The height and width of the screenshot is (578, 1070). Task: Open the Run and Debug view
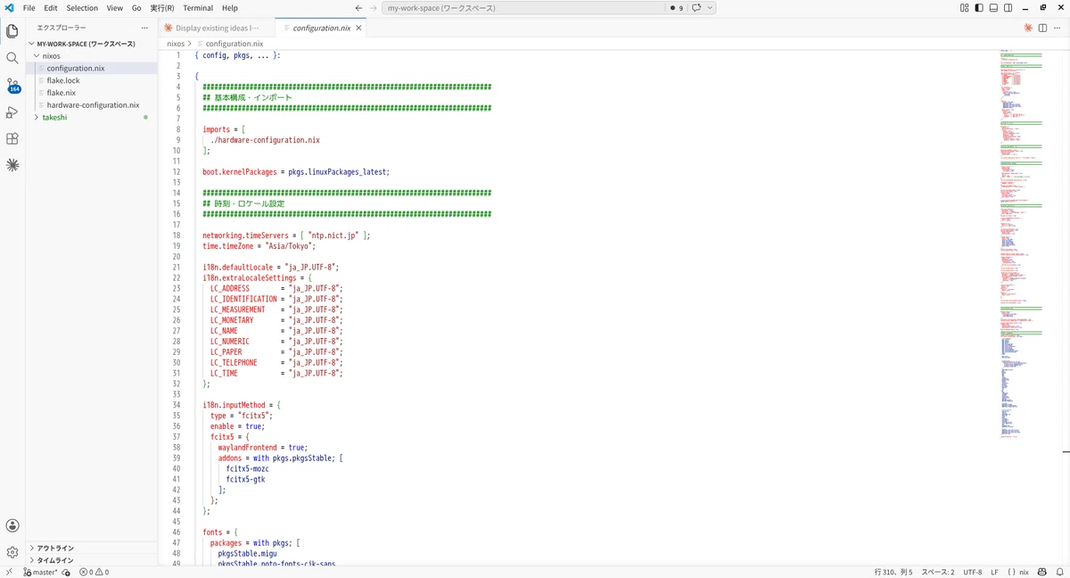(12, 112)
